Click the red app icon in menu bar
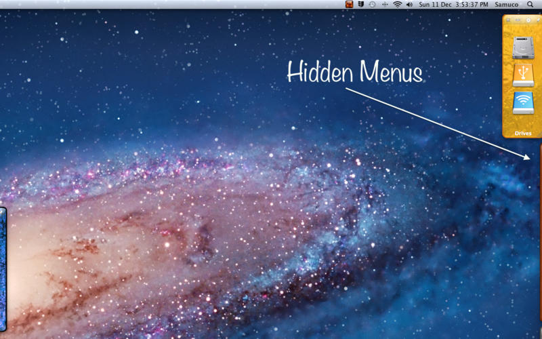542x339 pixels. pyautogui.click(x=349, y=5)
